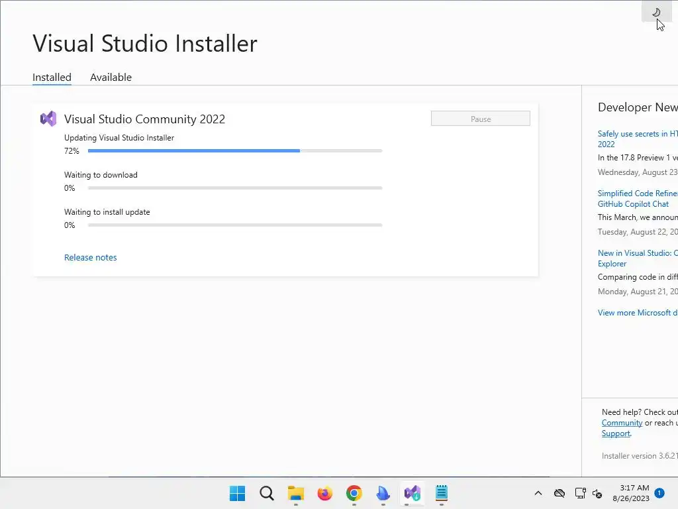Open the 'Safely use secrets' news article

638,139
